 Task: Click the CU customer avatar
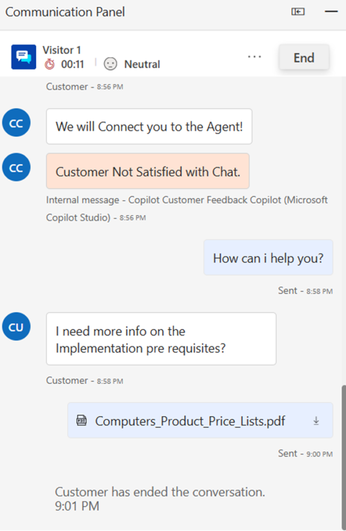pyautogui.click(x=16, y=327)
